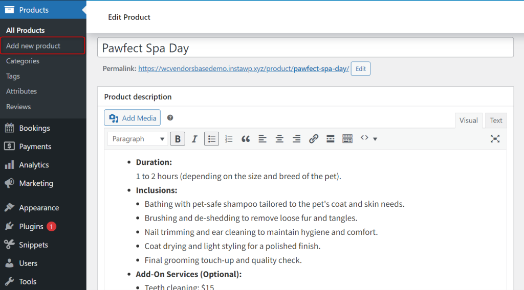
Task: Insert or edit link icon
Action: (314, 139)
